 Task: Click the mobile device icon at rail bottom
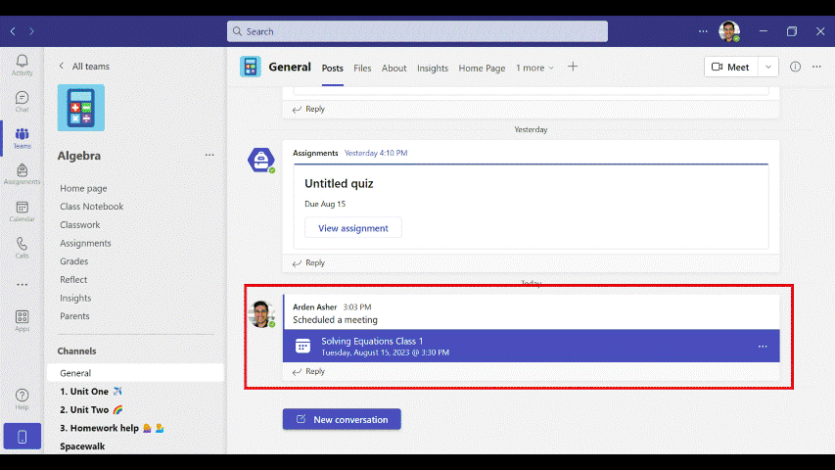point(22,437)
